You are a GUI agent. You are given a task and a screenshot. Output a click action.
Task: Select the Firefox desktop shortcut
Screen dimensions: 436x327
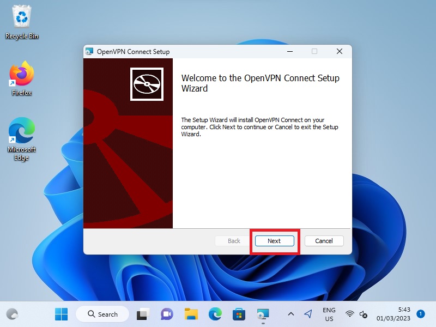click(x=22, y=79)
